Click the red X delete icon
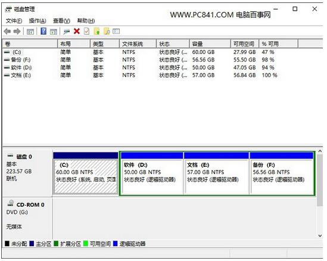The height and width of the screenshot is (261, 327). pyautogui.click(x=77, y=32)
